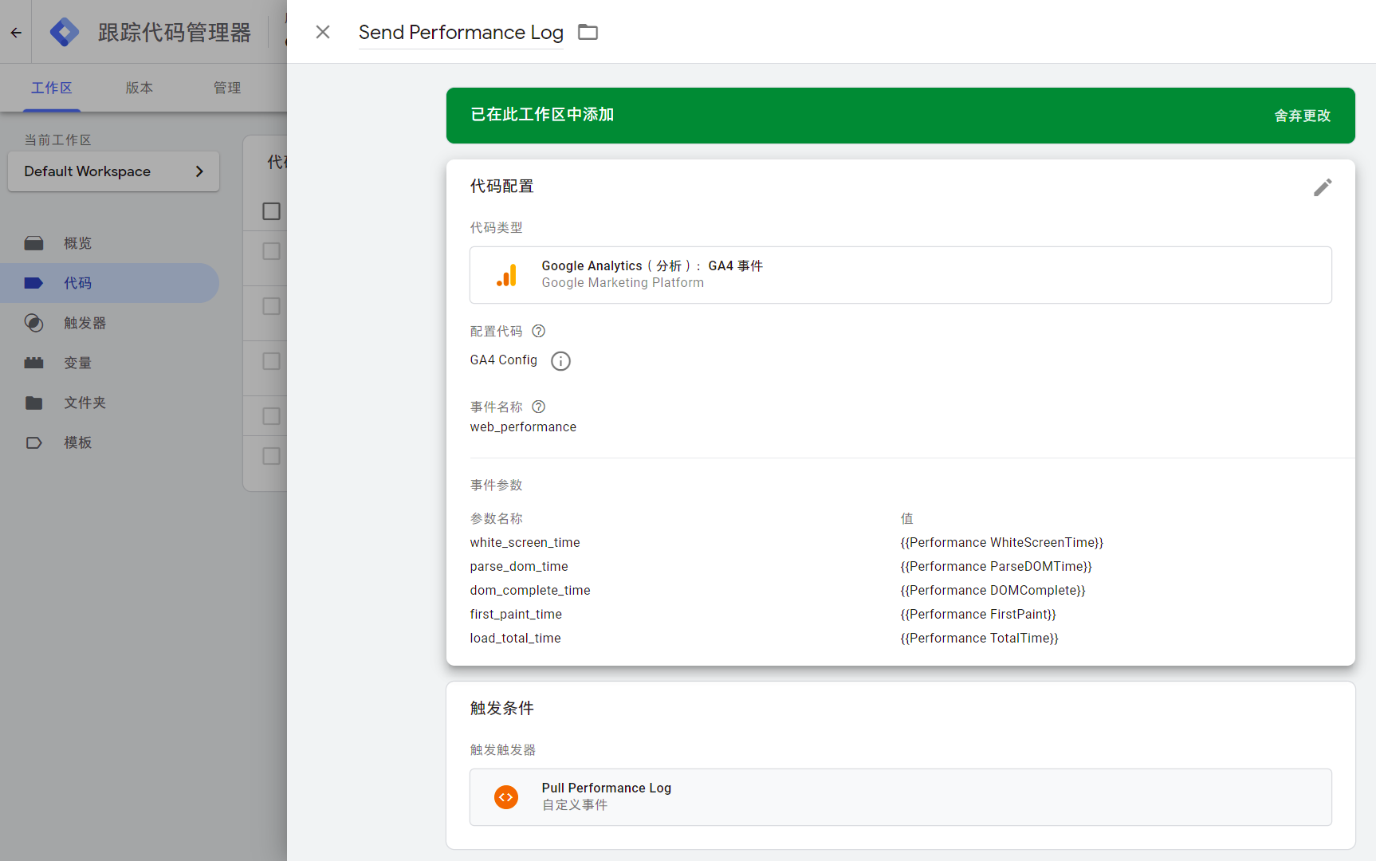Screen dimensions: 1376x861
Task: Click the {{Performance ParseDOMTime}} value
Action: tap(997, 567)
